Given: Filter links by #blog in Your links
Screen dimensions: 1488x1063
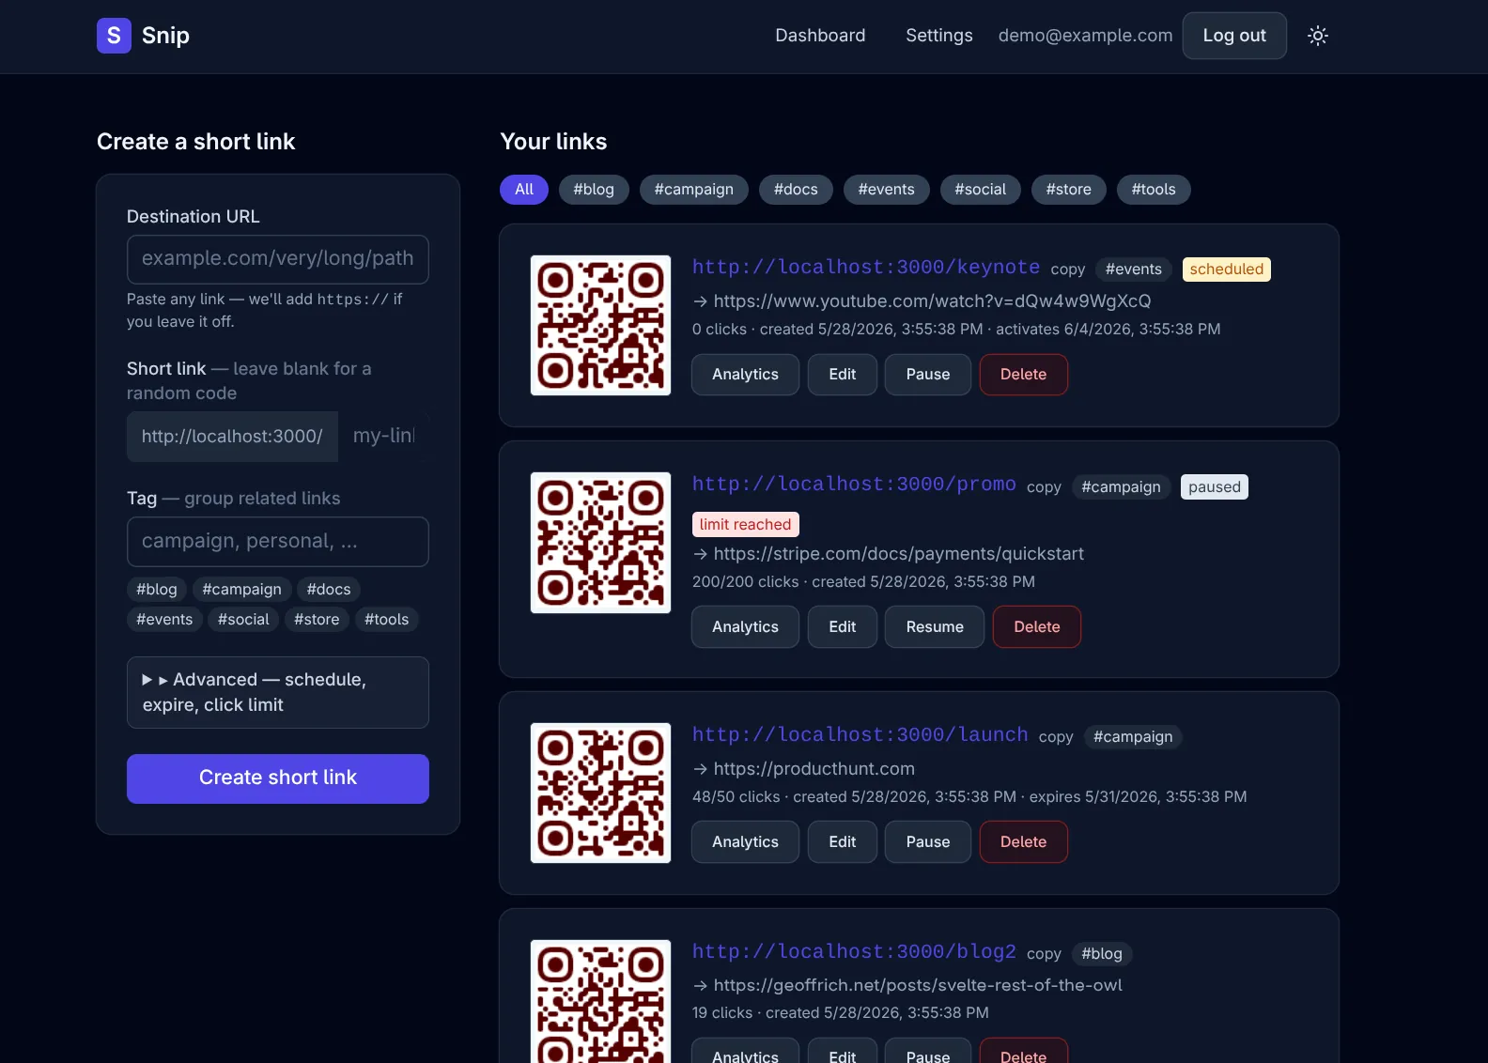Looking at the screenshot, I should click(594, 190).
